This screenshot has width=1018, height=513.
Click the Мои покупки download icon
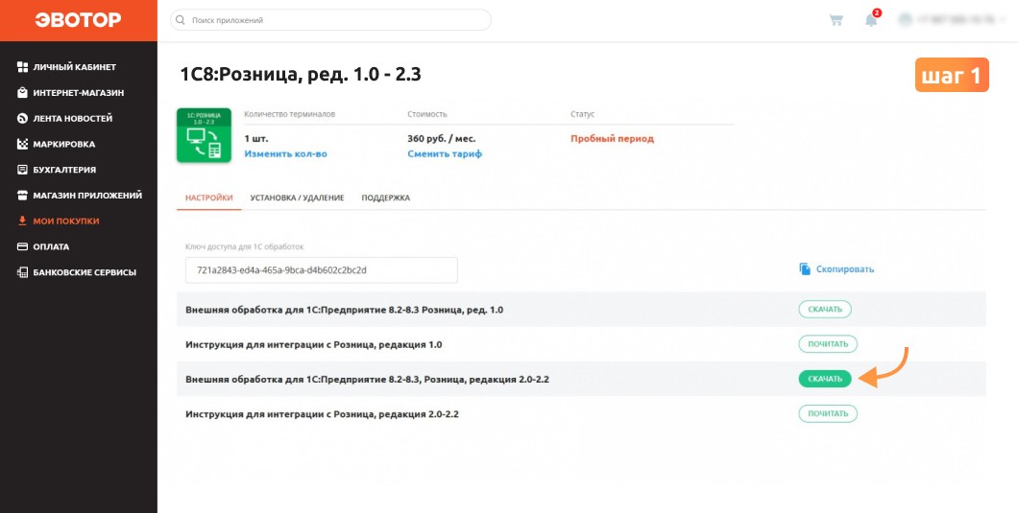tap(22, 222)
